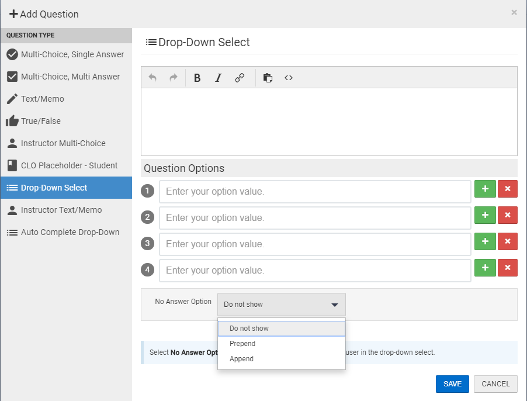Image resolution: width=527 pixels, height=401 pixels.
Task: Close the Add Question dialog with the X
Action: [x=514, y=12]
